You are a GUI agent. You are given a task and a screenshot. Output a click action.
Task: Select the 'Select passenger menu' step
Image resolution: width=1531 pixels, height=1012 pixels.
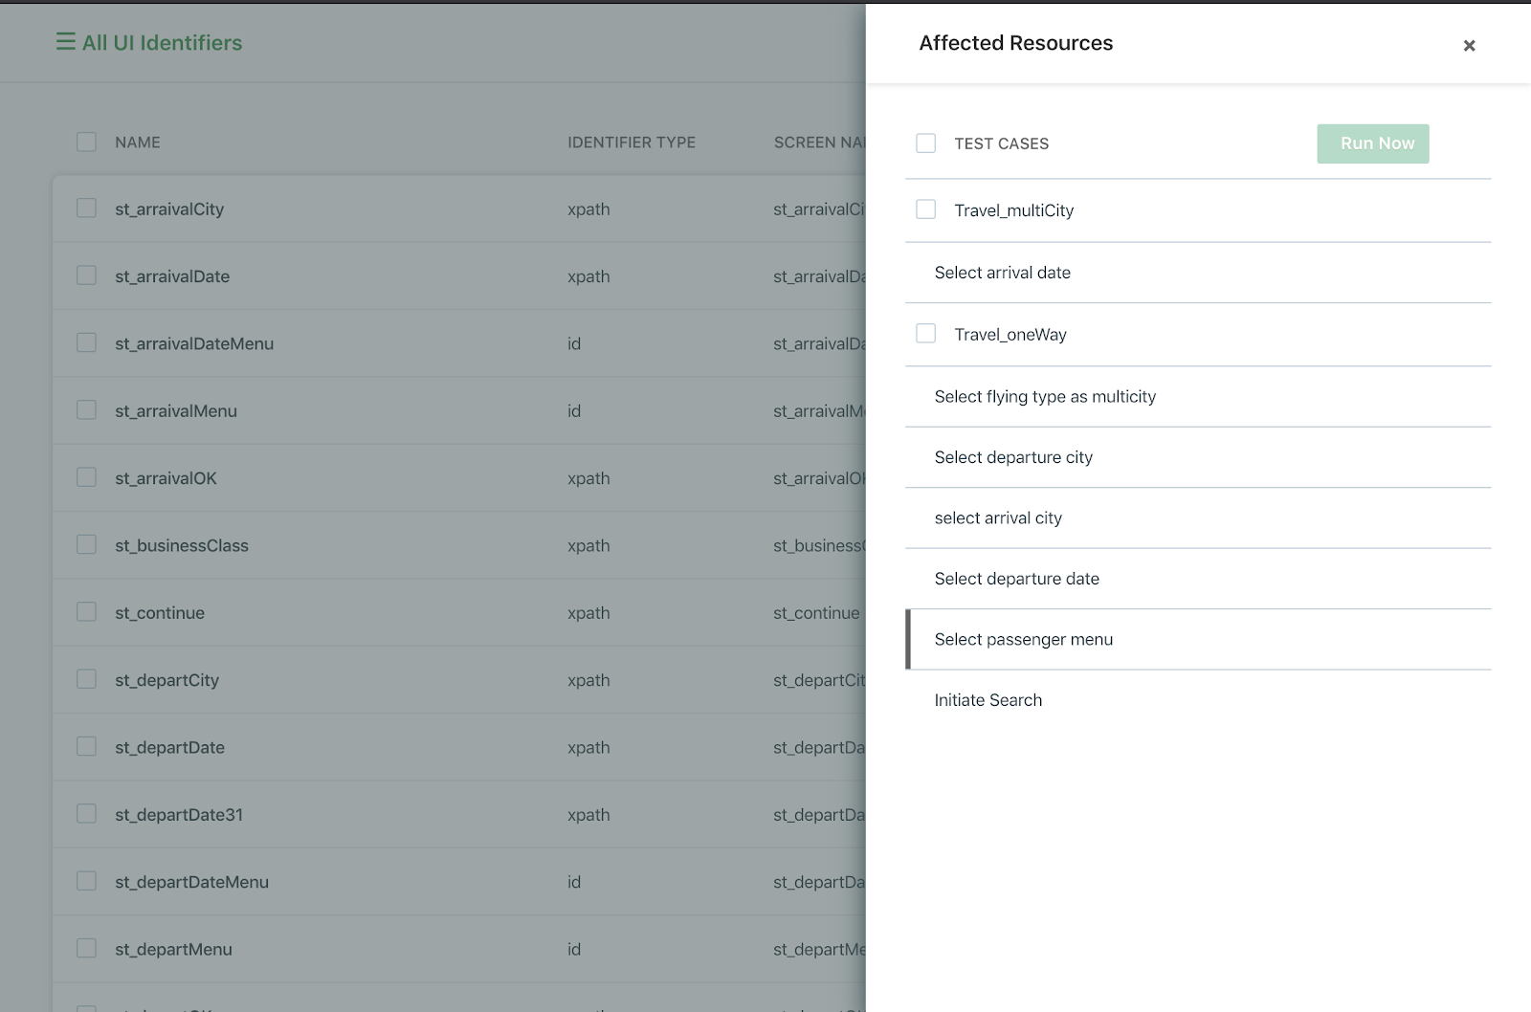(x=1023, y=640)
